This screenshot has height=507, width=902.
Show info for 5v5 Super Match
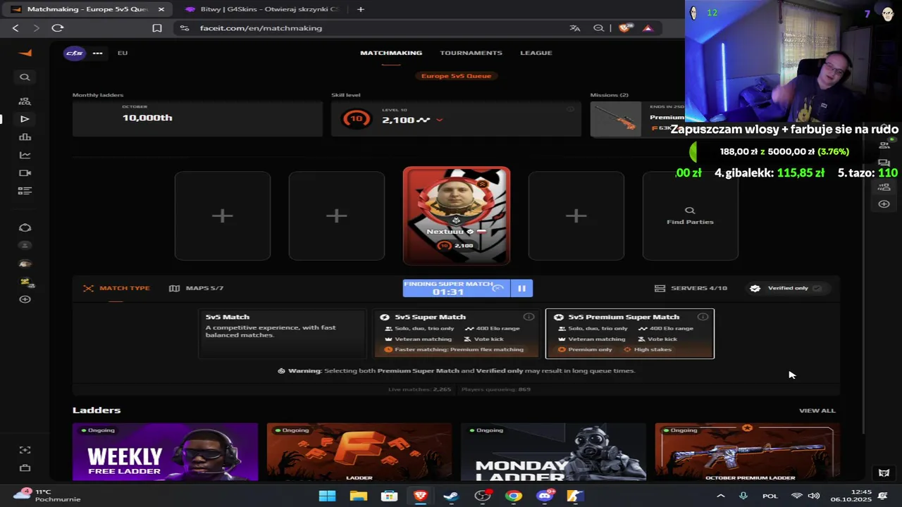pos(529,317)
